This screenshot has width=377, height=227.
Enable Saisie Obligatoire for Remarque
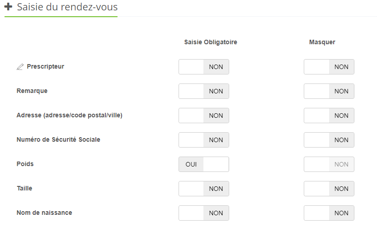(x=204, y=91)
